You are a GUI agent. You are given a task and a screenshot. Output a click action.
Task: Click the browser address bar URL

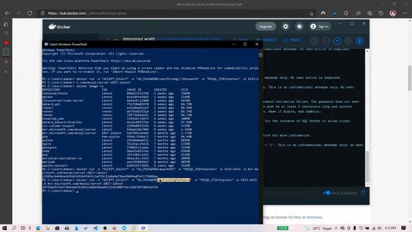click(88, 13)
